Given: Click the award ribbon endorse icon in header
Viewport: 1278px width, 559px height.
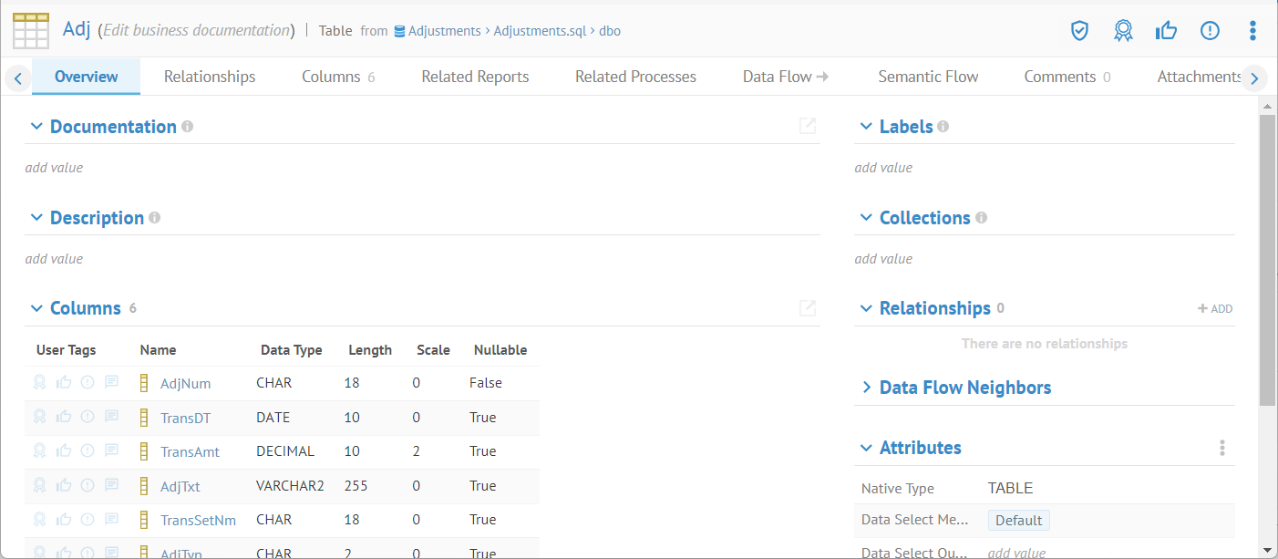Looking at the screenshot, I should point(1123,31).
